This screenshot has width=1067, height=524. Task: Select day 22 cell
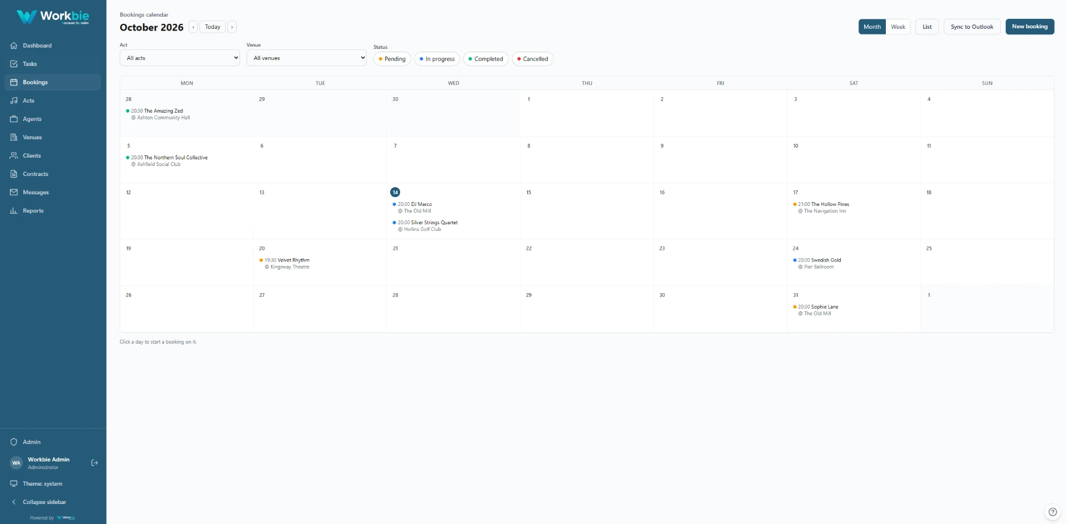pos(587,263)
